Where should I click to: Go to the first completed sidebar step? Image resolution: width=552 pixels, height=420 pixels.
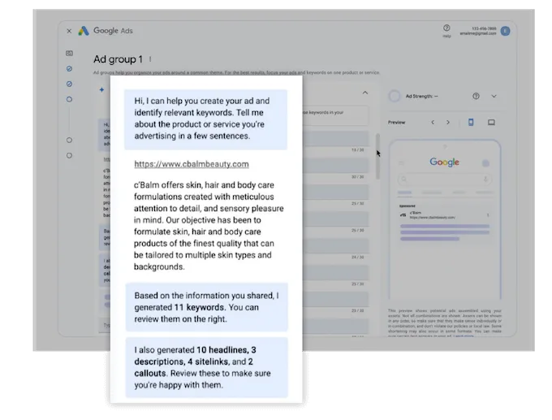69,69
